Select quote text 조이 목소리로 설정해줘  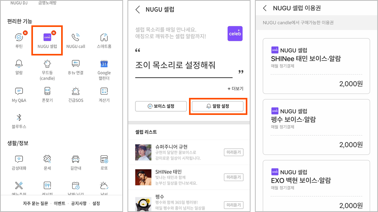175,65
